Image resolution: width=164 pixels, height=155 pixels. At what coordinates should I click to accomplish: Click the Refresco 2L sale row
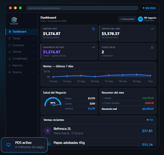98,131
